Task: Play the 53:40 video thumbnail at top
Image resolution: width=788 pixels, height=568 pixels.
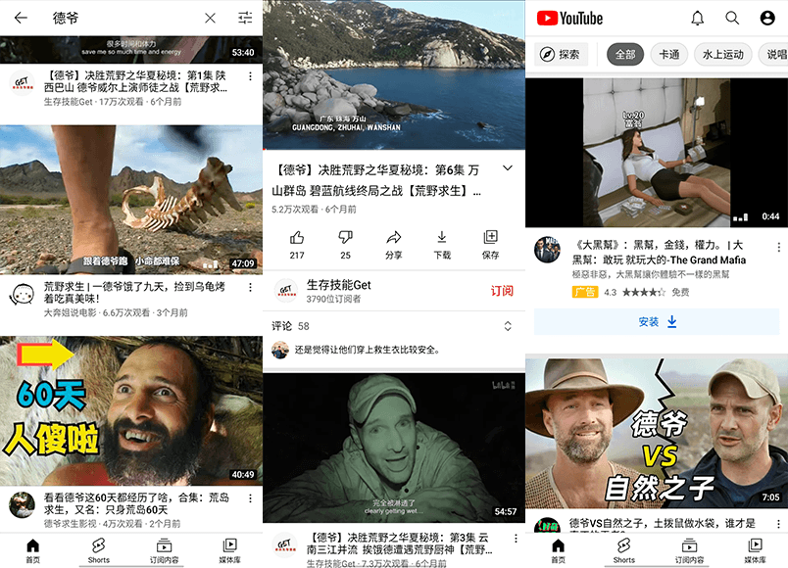Action: pos(131,50)
